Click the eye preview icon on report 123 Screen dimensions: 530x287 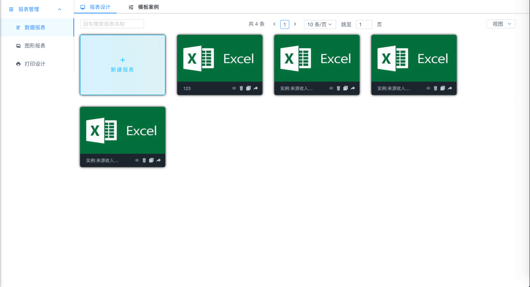coord(234,88)
